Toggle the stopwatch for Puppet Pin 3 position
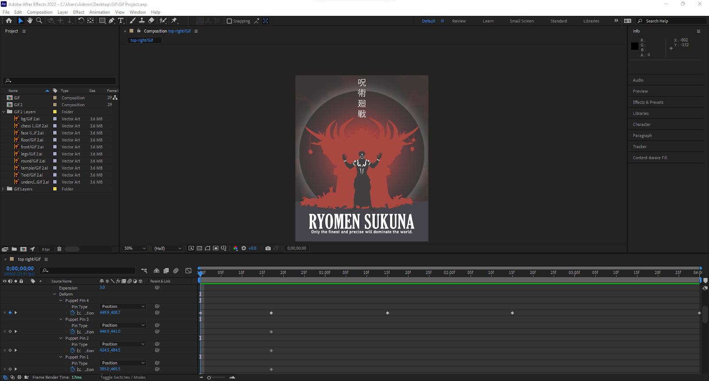This screenshot has width=709, height=381. pos(73,331)
